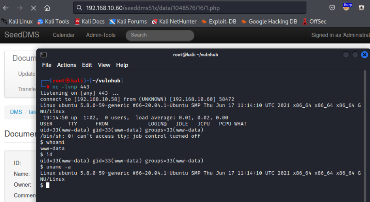Click the SeedDMS brand logo link
Viewport: 370px width, 202px height.
(x=22, y=35)
